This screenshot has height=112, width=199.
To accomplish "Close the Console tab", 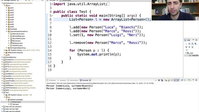I will coord(90,80).
